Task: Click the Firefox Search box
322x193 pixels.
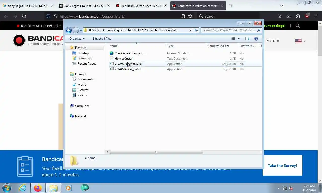Action: (228, 16)
